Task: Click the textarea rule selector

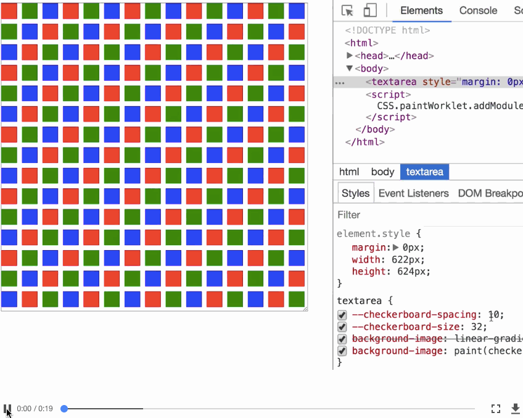Action: tap(359, 301)
